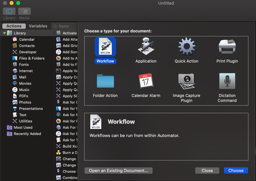This screenshot has width=256, height=181.
Task: Click the Close button in dialog
Action: tap(207, 170)
